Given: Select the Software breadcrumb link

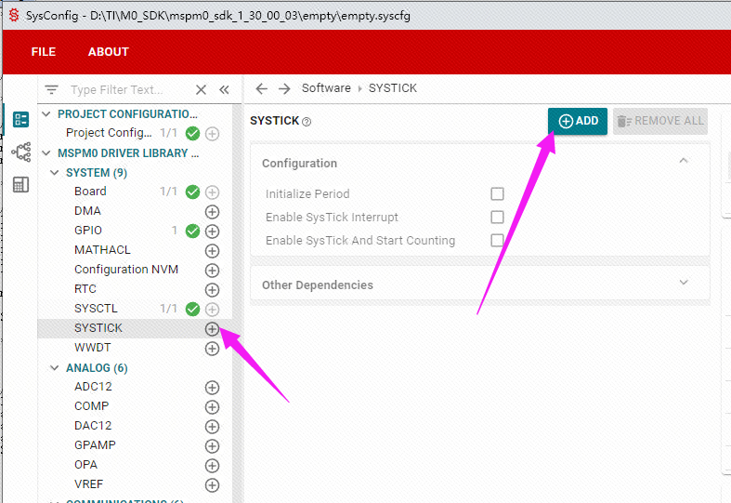Looking at the screenshot, I should [x=326, y=88].
